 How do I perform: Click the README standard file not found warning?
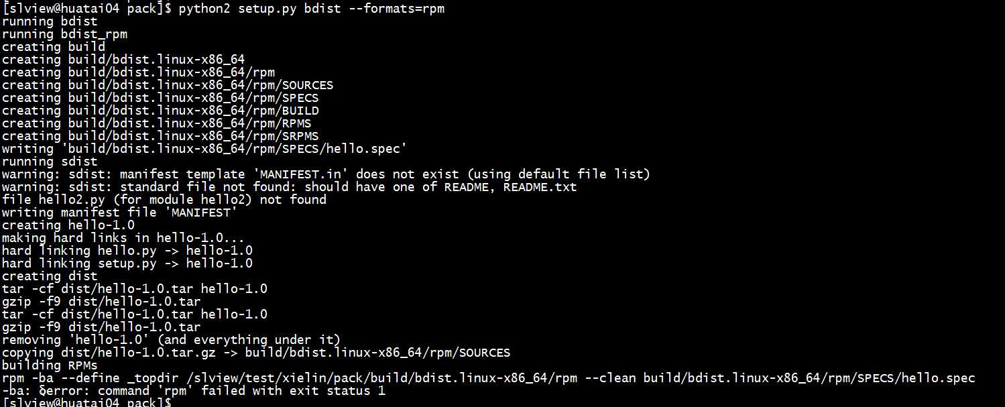click(x=289, y=187)
